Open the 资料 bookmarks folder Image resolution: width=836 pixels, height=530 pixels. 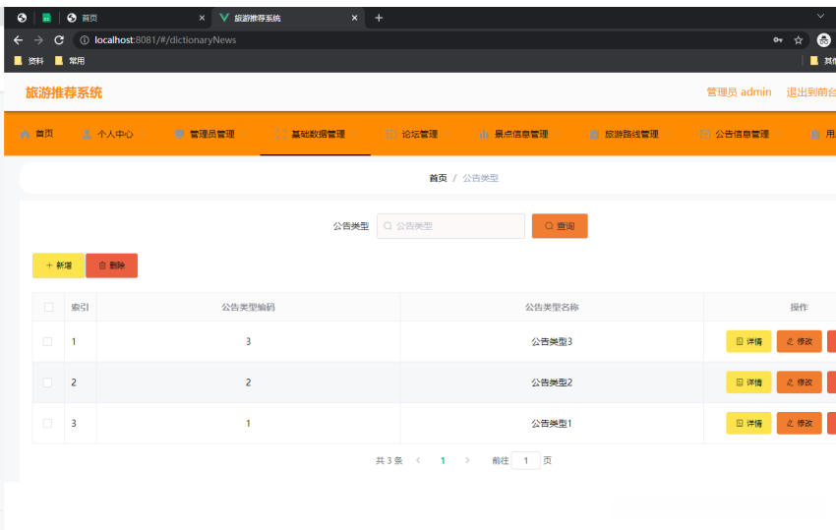[x=30, y=61]
